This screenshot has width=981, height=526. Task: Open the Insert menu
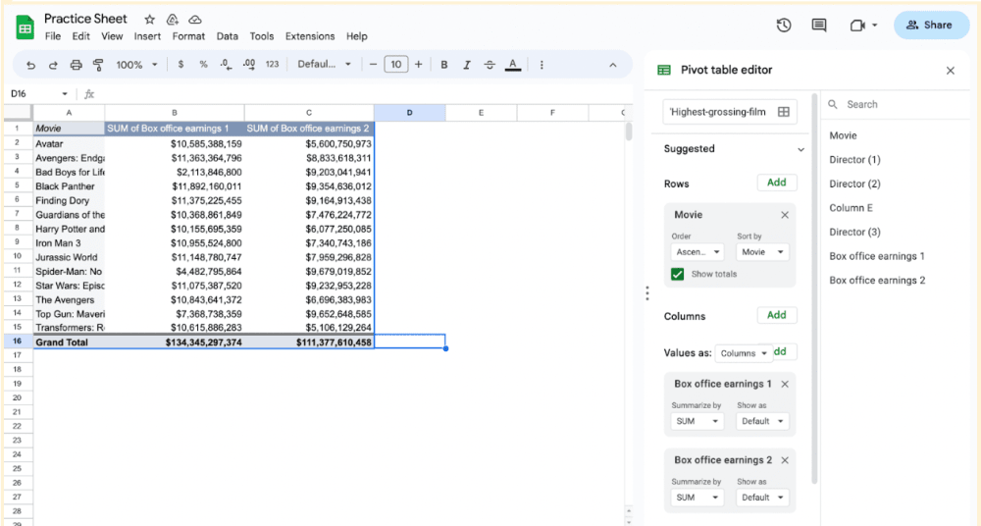point(147,36)
